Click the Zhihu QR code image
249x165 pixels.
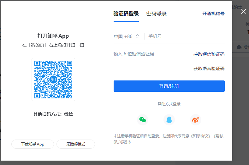(53, 79)
